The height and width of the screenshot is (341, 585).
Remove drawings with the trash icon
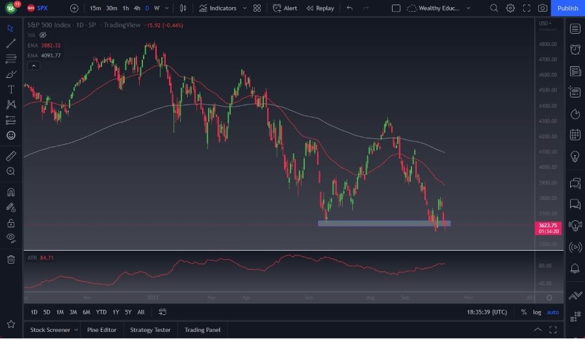pos(10,260)
